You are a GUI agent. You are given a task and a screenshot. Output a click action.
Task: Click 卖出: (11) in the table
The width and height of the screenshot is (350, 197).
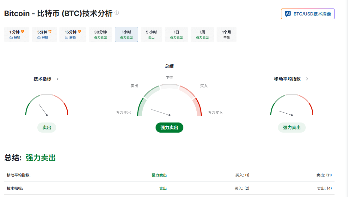324,175
